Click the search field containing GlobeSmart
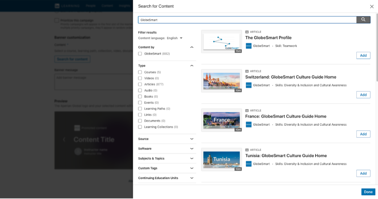378x199 pixels. pyautogui.click(x=247, y=20)
